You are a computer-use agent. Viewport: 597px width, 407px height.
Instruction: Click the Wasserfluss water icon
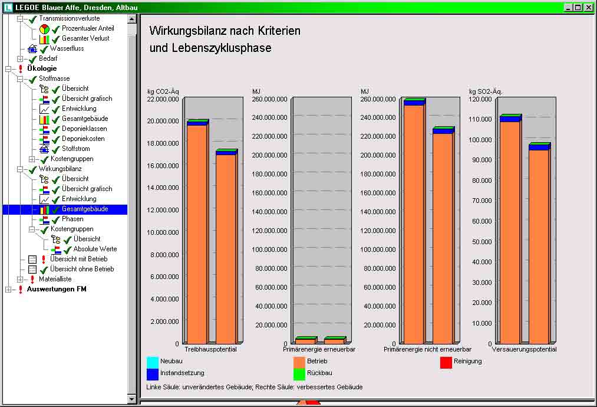[32, 48]
